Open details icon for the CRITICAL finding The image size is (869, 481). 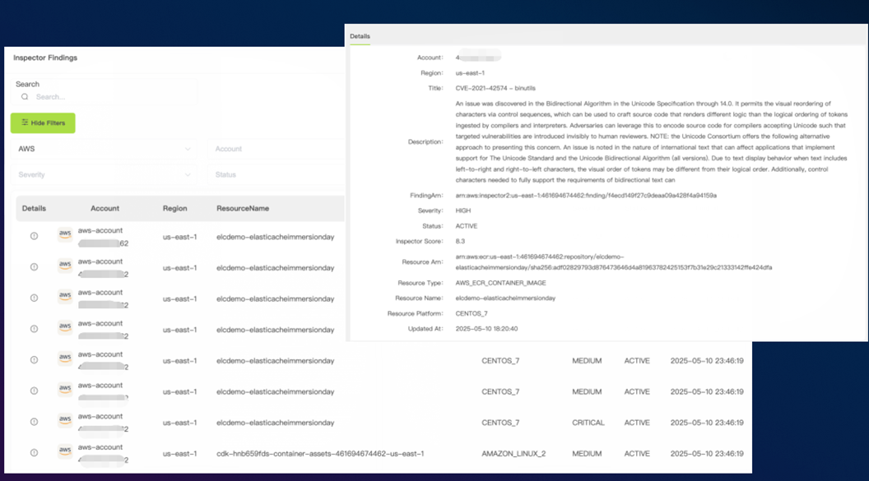click(34, 423)
